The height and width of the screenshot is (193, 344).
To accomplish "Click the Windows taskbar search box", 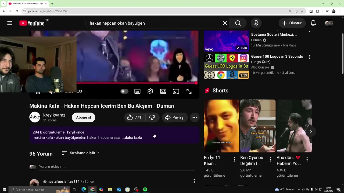I will (x=39, y=190).
